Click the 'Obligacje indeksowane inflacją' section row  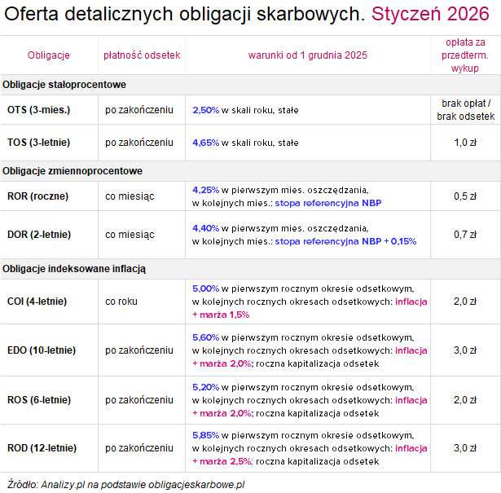point(76,268)
